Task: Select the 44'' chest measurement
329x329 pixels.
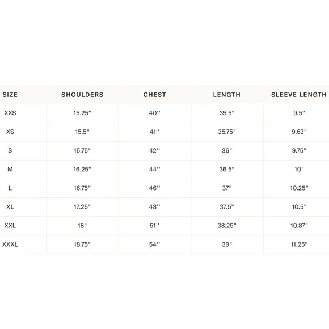Action: (155, 170)
